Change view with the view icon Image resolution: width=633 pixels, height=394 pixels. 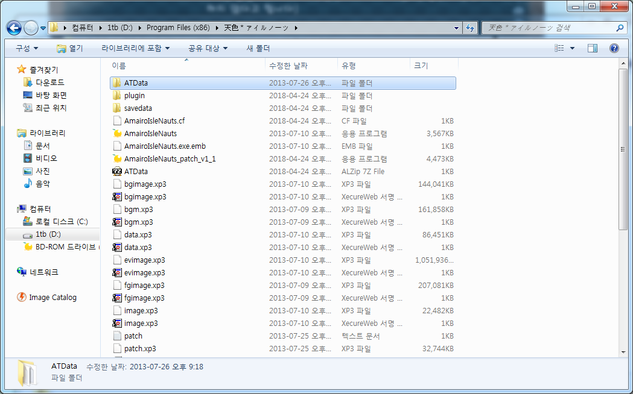(x=559, y=48)
